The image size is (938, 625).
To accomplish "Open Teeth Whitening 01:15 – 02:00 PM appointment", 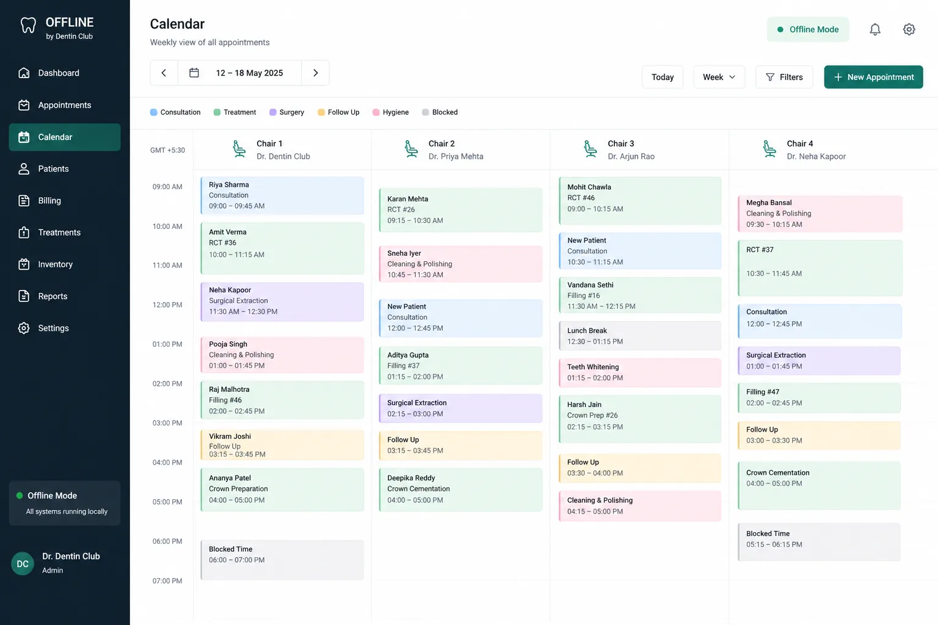I will pyautogui.click(x=640, y=372).
